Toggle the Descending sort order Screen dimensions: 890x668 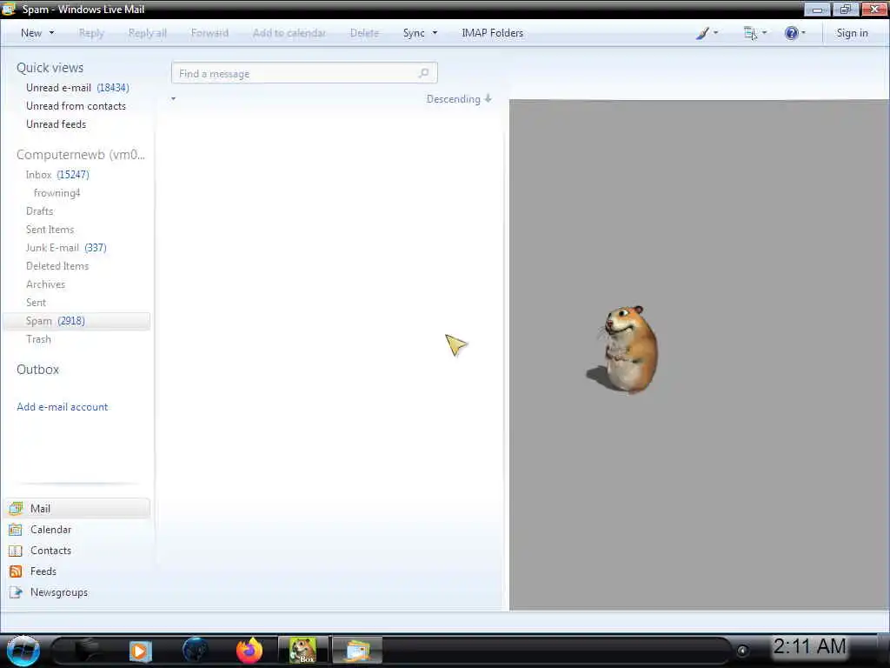point(459,99)
